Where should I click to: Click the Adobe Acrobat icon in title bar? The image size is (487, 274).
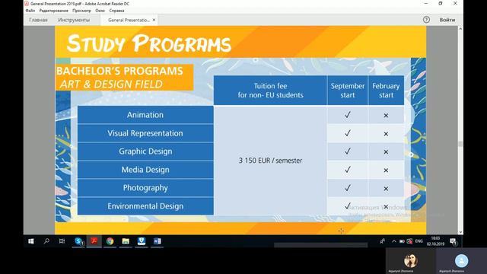(x=27, y=4)
